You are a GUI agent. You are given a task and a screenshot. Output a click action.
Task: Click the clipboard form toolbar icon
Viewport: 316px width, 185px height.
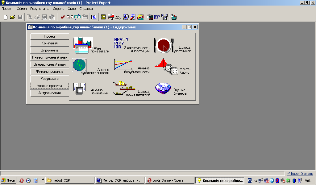[85, 17]
